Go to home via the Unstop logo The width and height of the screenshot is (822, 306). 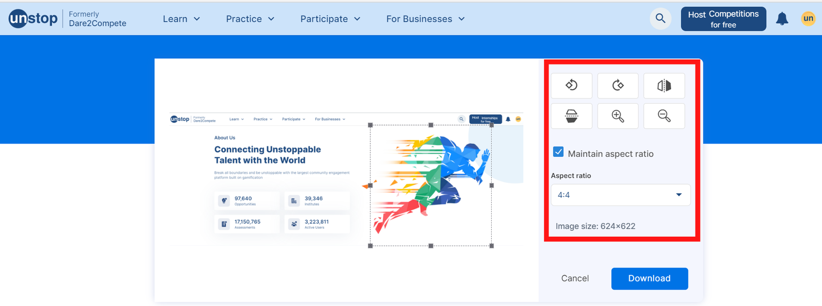coord(33,18)
